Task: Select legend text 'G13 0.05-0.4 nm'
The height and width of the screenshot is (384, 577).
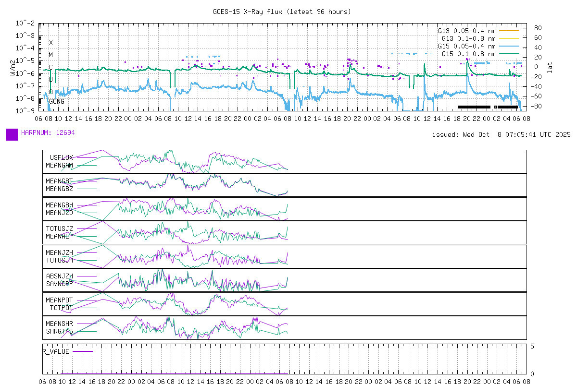Action: pyautogui.click(x=467, y=31)
